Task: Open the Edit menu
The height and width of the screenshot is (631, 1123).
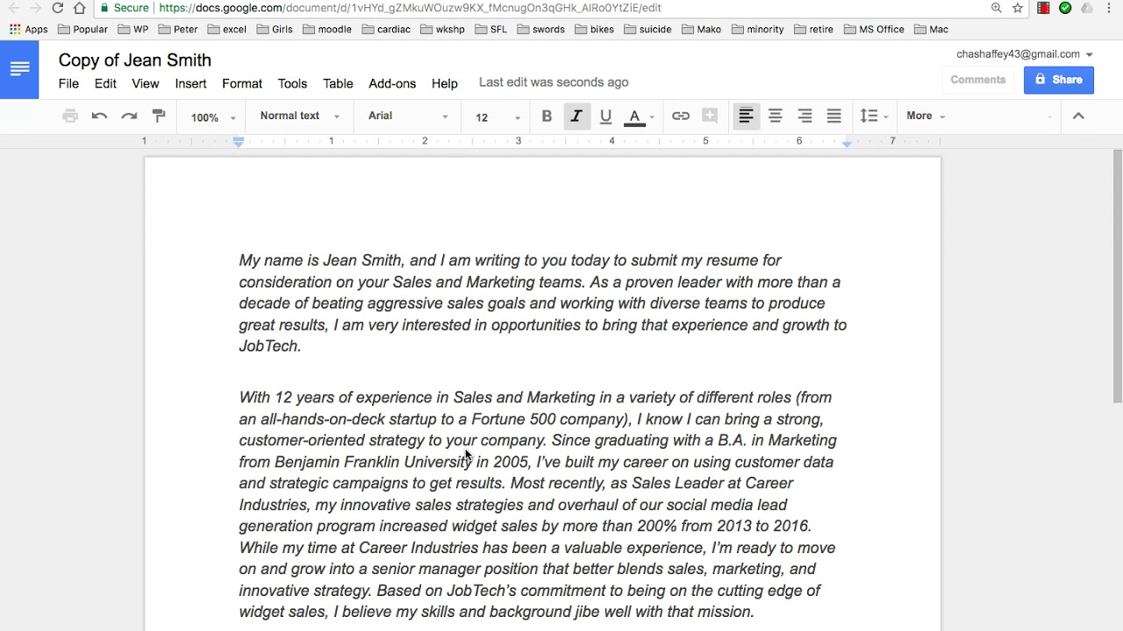Action: pos(105,83)
